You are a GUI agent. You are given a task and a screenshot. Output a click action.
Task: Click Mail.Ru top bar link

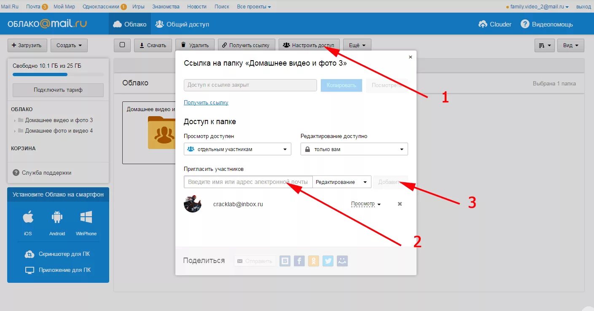pyautogui.click(x=10, y=7)
